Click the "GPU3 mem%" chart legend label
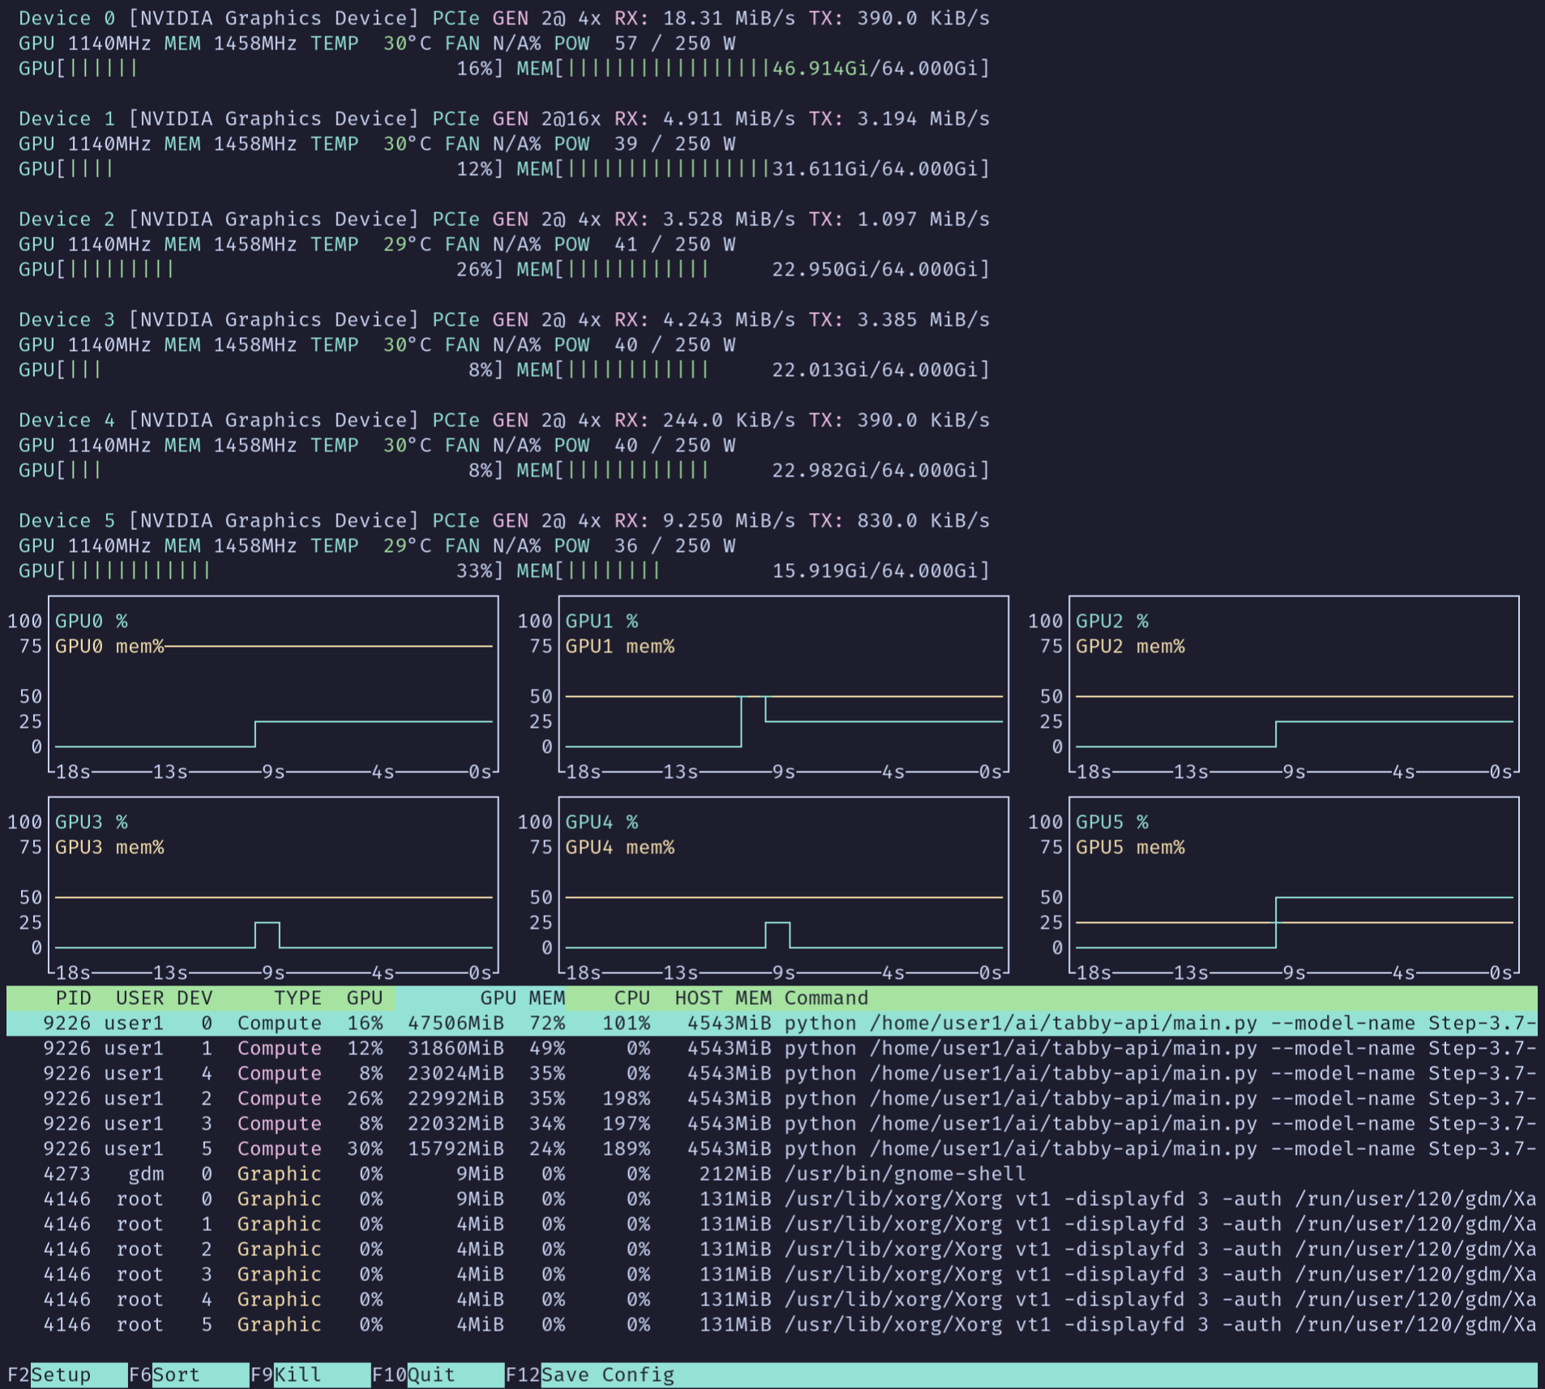Image resolution: width=1545 pixels, height=1389 pixels. click(109, 847)
